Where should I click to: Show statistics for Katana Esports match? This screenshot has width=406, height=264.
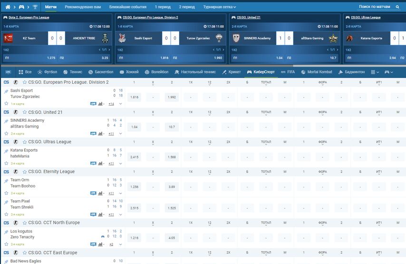pyautogui.click(x=101, y=164)
